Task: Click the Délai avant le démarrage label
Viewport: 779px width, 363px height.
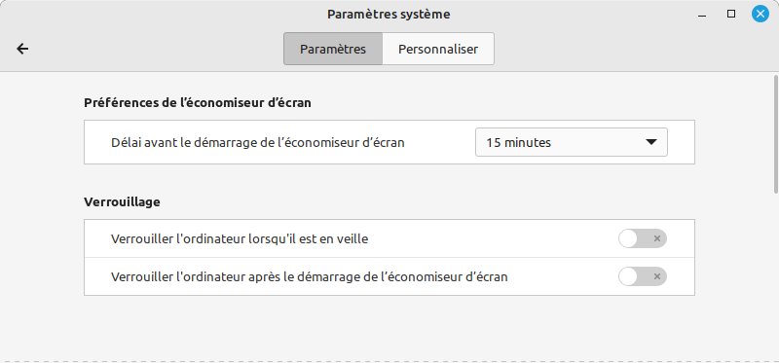Action: [258, 143]
